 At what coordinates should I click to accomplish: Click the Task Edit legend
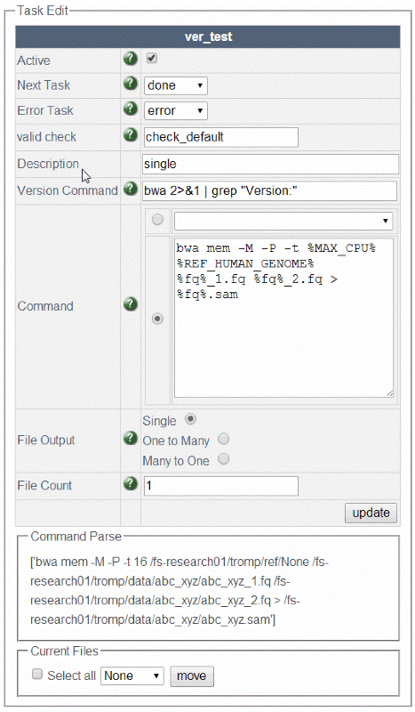[42, 11]
